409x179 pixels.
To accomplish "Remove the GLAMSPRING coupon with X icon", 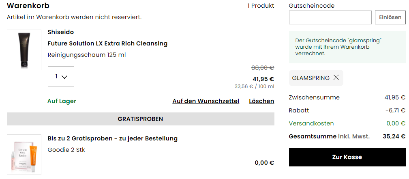I will tap(336, 78).
